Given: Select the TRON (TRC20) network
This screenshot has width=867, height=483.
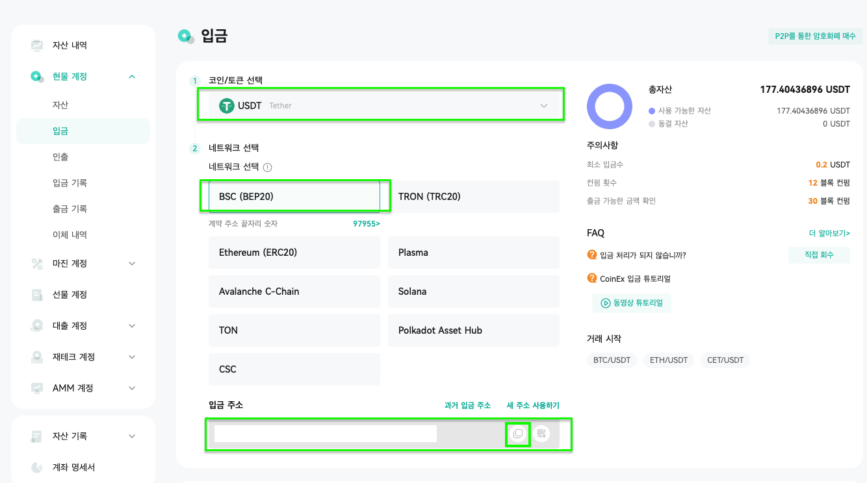Looking at the screenshot, I should 474,197.
